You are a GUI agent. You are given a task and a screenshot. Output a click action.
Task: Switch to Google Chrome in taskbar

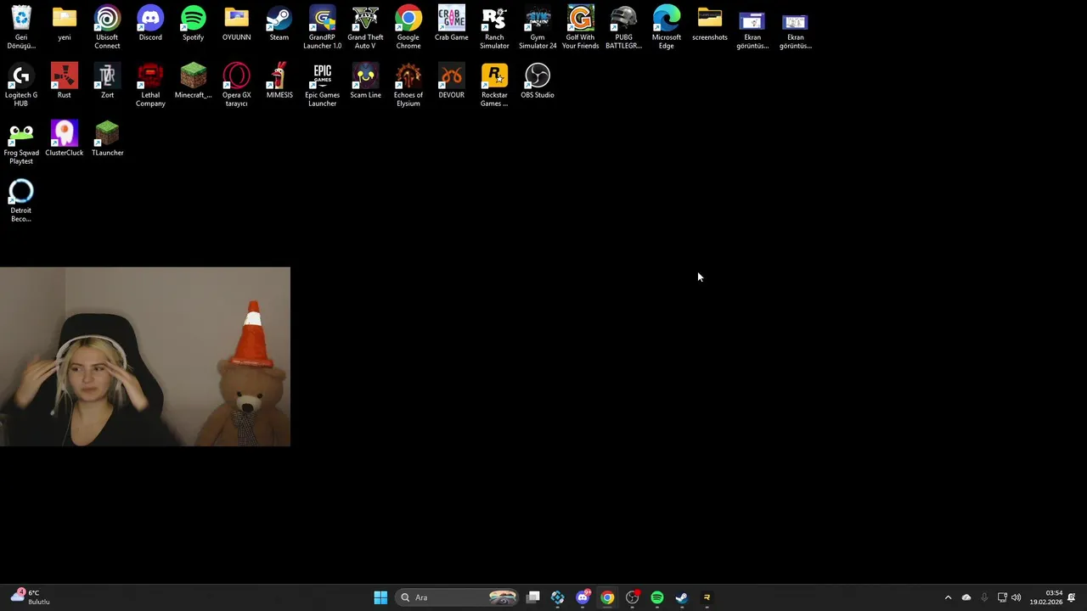[x=607, y=597]
